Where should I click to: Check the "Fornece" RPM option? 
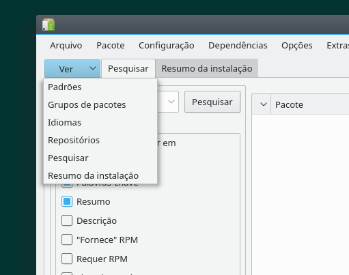67,240
